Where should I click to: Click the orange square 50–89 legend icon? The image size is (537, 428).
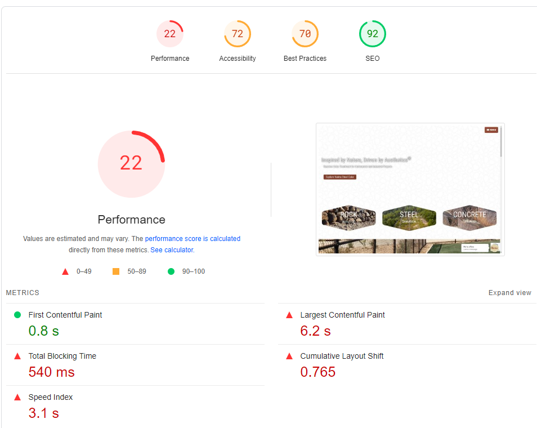coord(116,271)
